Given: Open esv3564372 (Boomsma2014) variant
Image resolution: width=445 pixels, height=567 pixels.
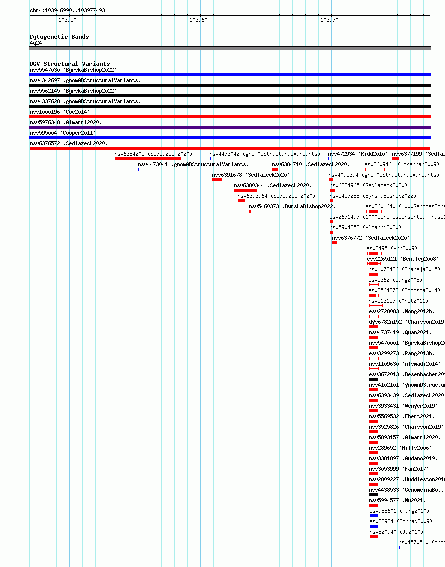Looking at the screenshot, I should pos(404,290).
